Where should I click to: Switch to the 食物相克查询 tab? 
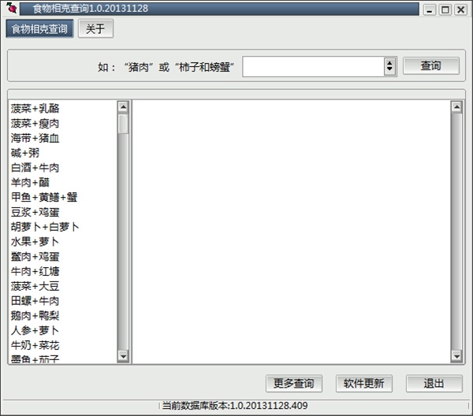click(39, 29)
